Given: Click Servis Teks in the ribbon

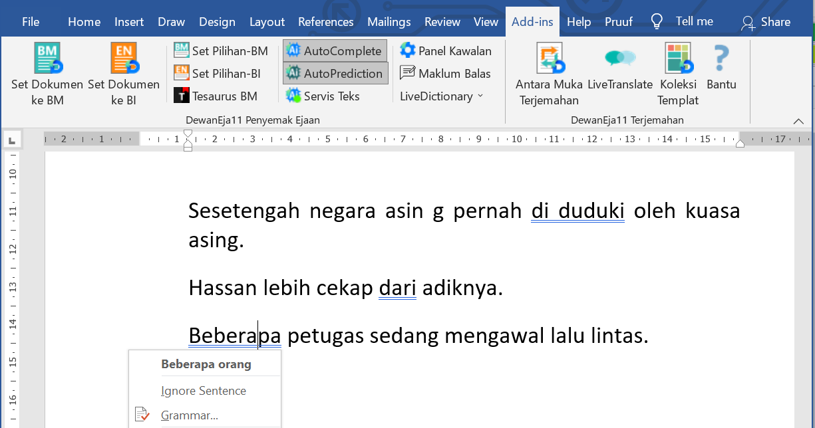Looking at the screenshot, I should point(323,96).
